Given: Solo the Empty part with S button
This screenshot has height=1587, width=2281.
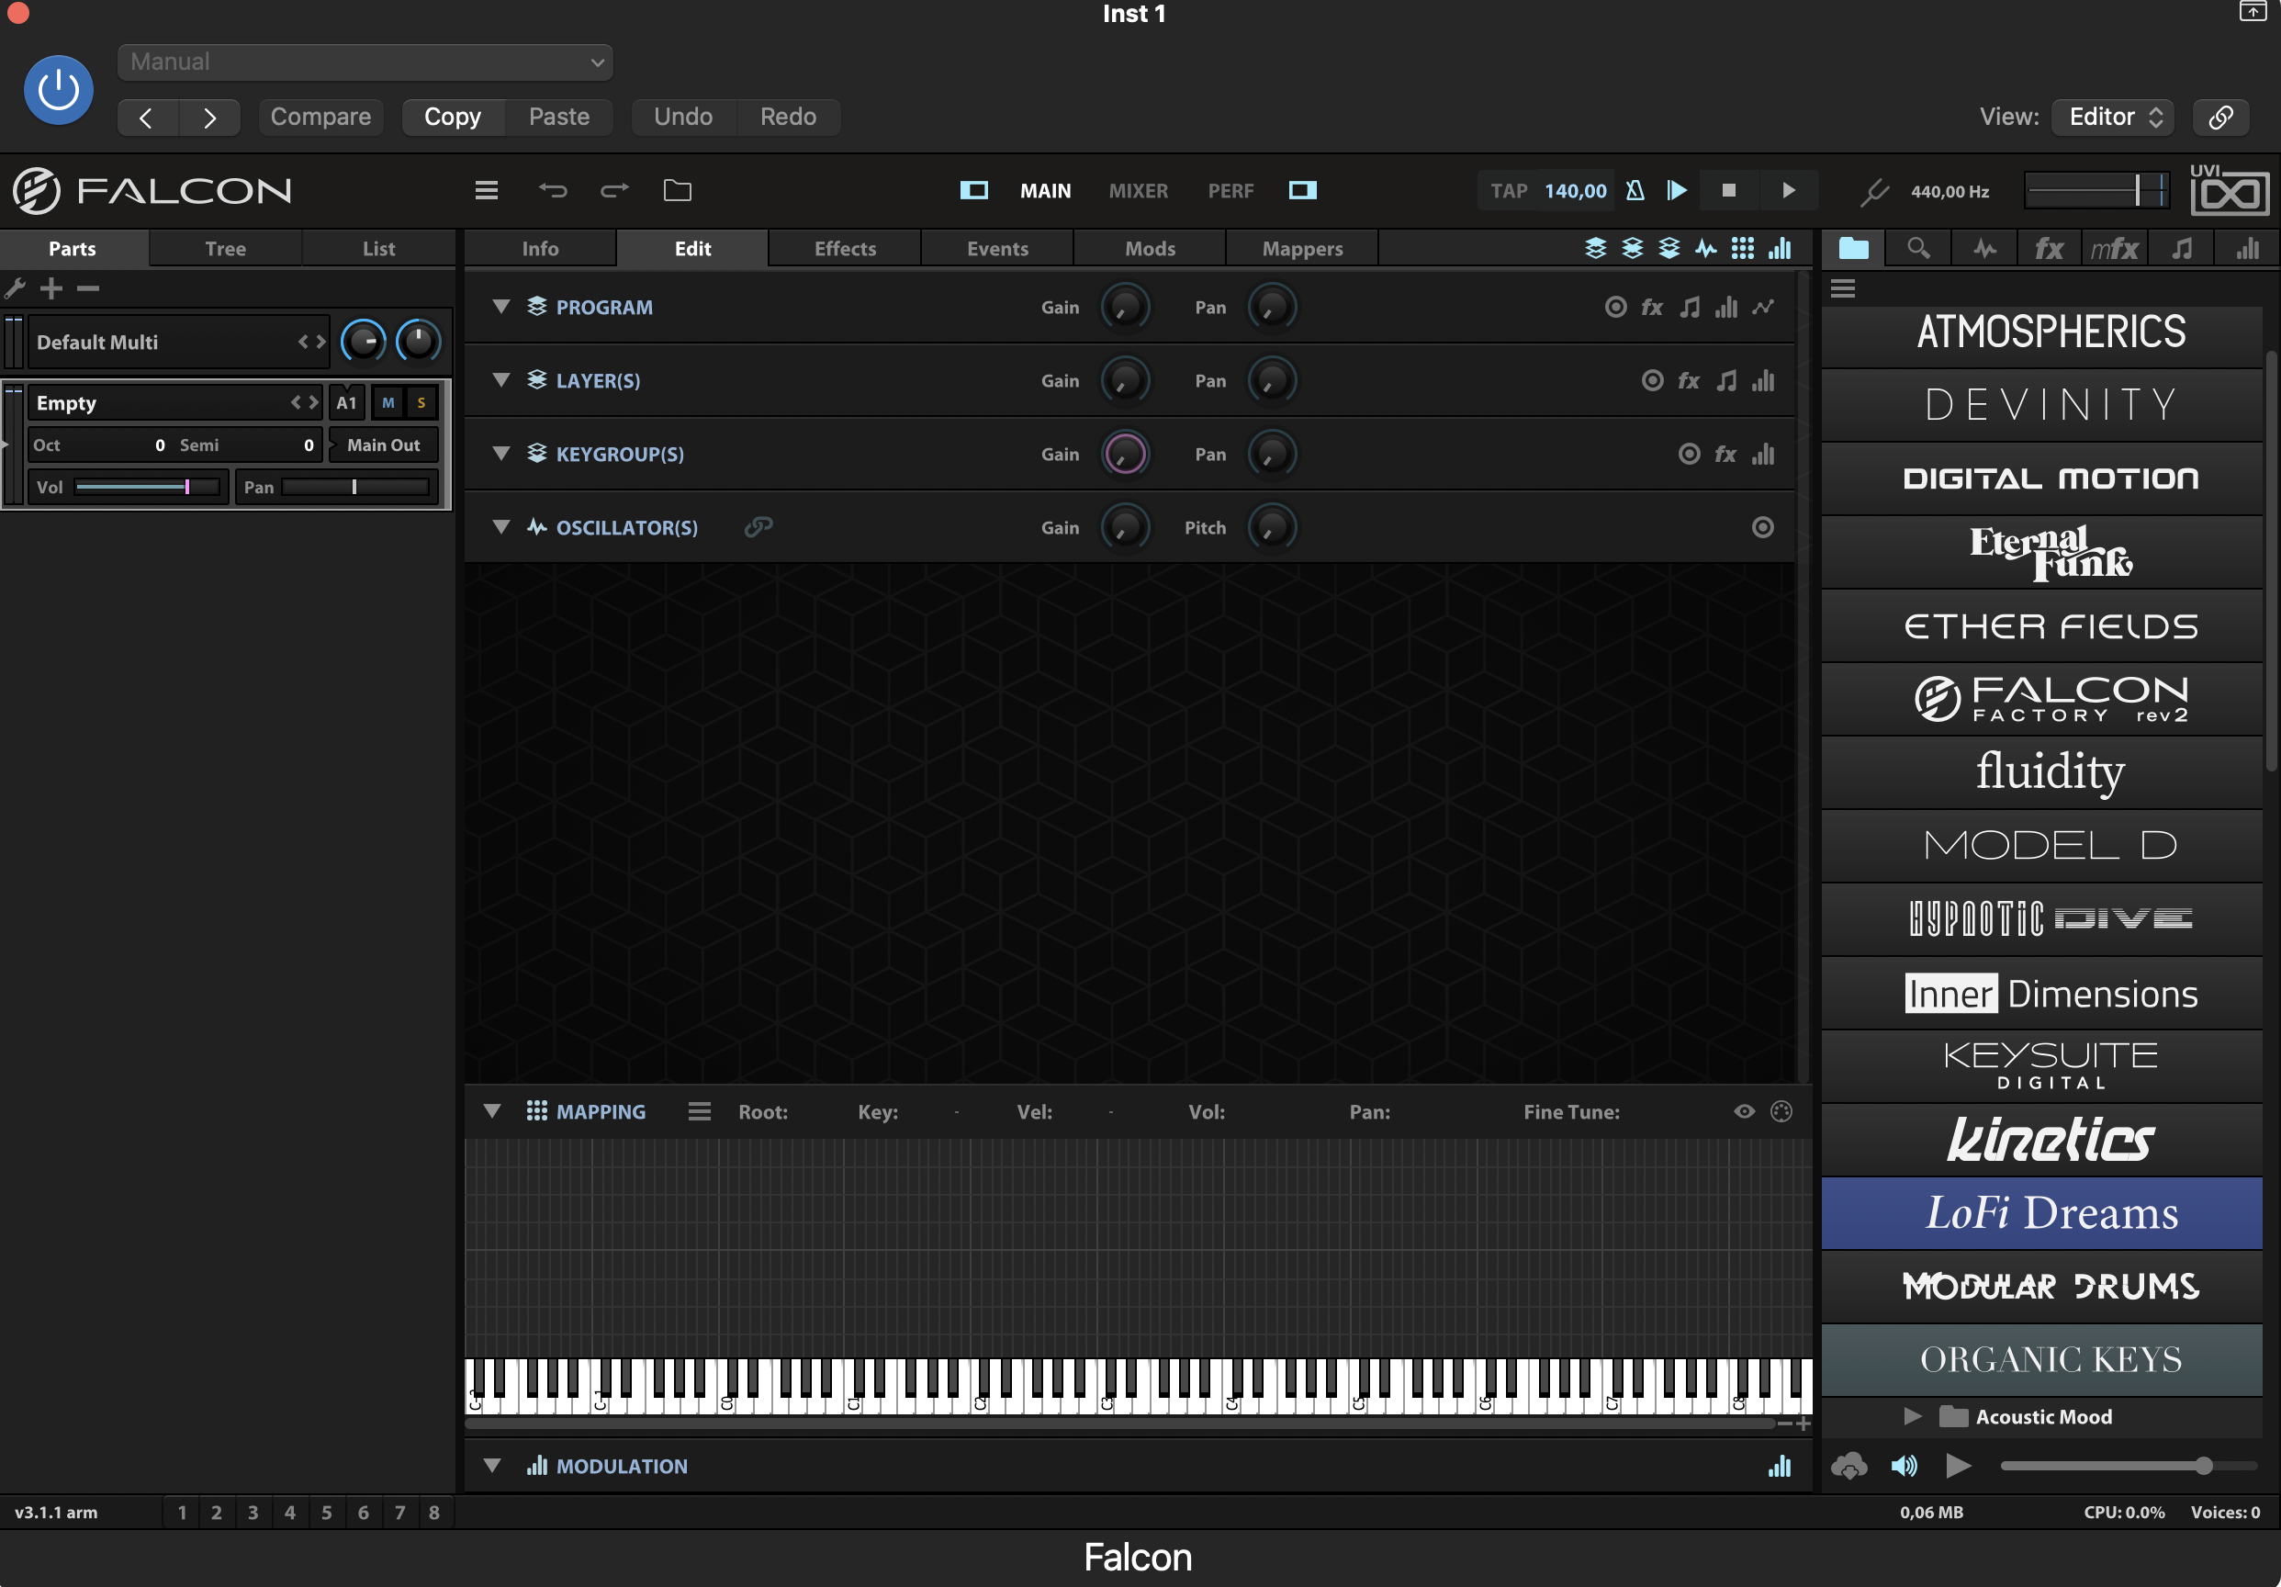Looking at the screenshot, I should point(421,402).
